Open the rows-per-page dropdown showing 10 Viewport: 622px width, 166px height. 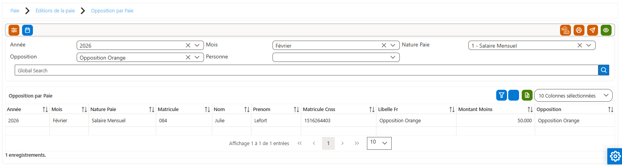(x=379, y=143)
